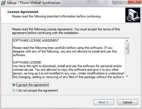Continue with the Next > button

[104, 102]
